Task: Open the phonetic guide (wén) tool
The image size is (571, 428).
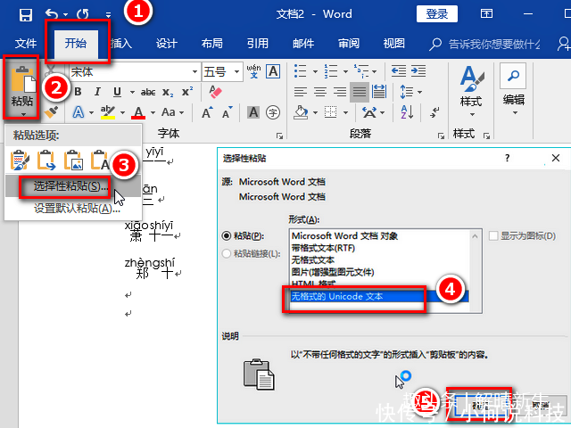Action: [253, 71]
